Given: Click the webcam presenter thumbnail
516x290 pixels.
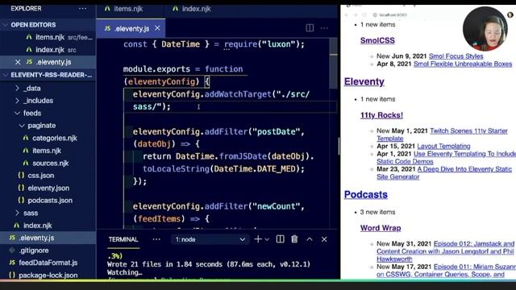Looking at the screenshot, I should (485, 29).
